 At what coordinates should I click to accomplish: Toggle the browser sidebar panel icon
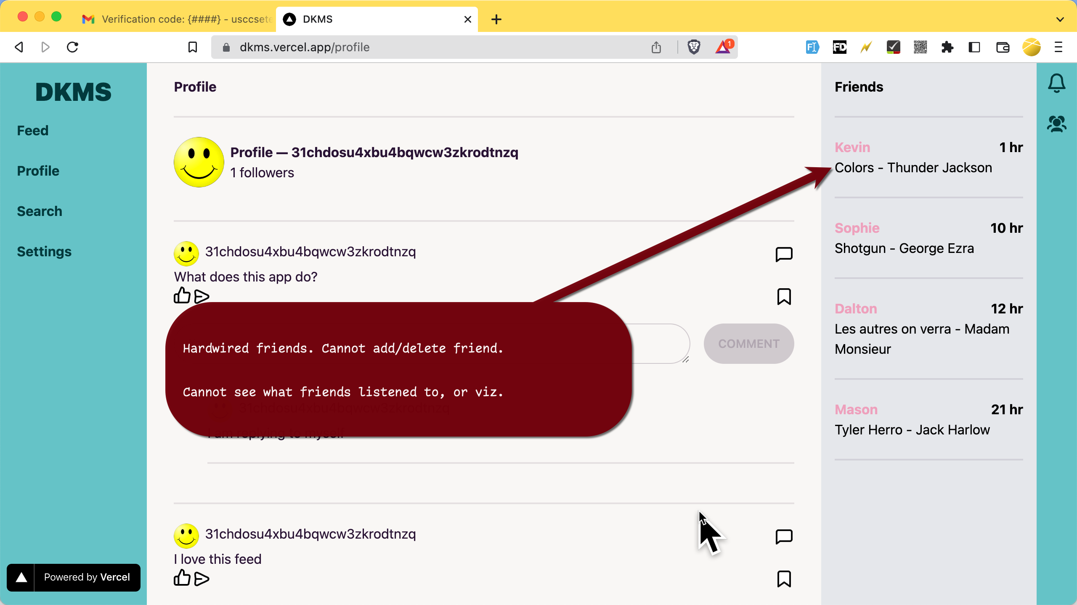click(x=973, y=47)
